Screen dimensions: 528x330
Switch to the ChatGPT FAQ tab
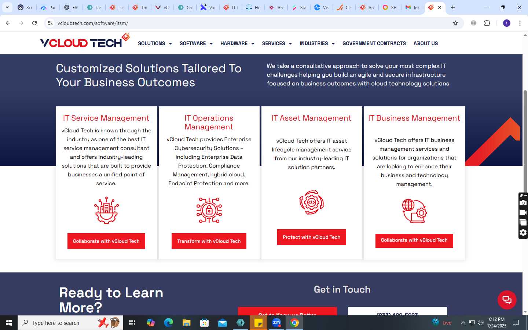71,7
